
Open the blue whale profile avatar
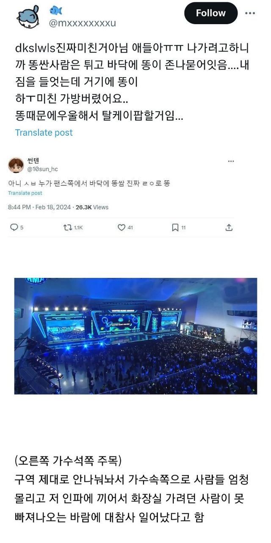point(28,16)
